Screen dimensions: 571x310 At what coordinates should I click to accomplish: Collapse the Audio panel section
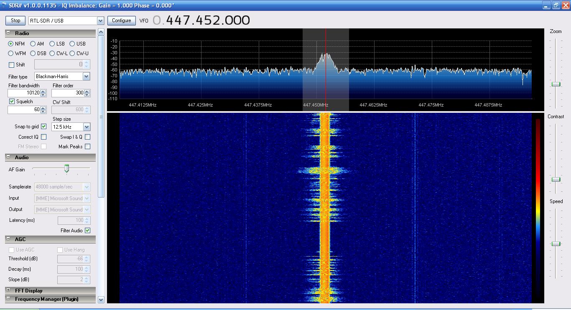point(8,157)
